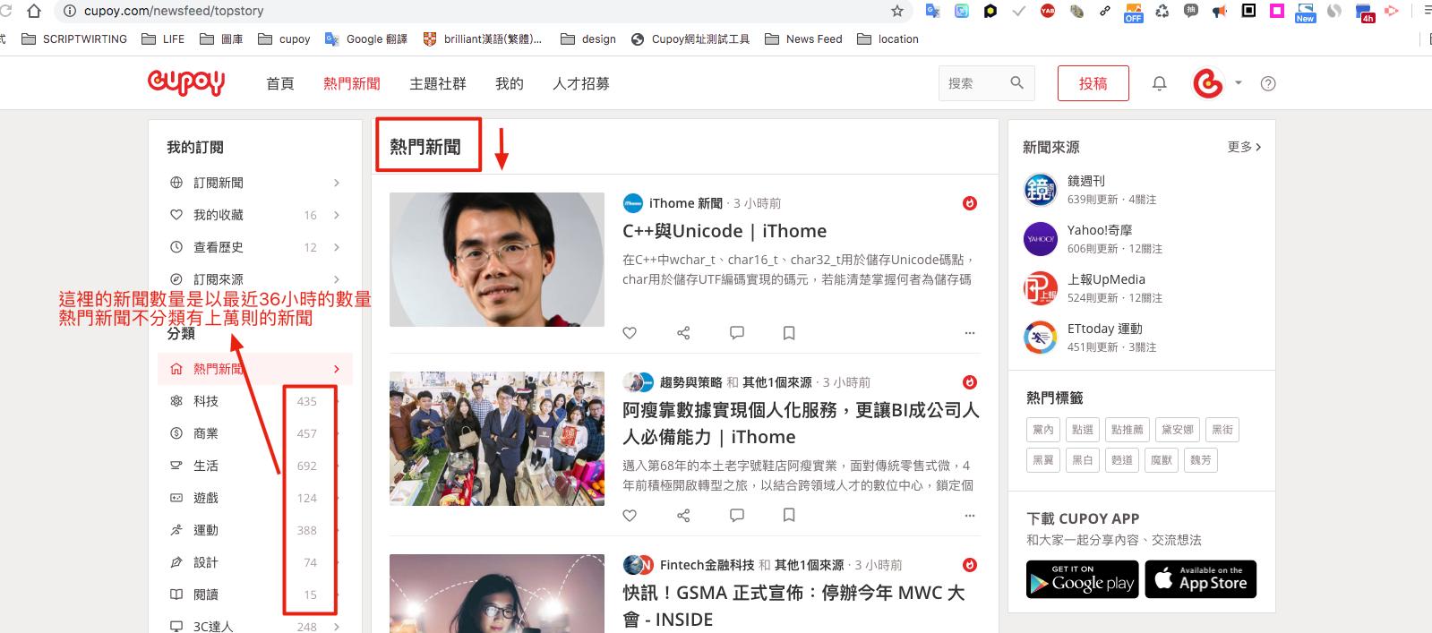Screen dimensions: 1432x633
Task: Click browser home button
Action: coord(34,12)
